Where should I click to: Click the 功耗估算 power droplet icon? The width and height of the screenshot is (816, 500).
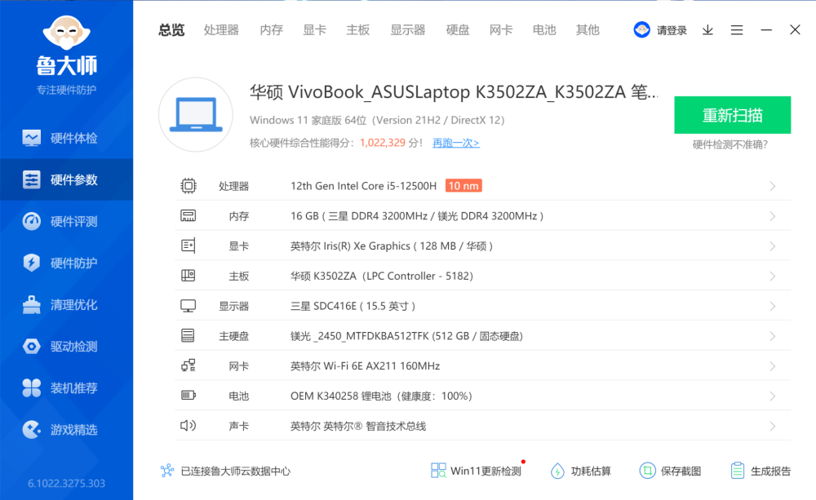557,471
